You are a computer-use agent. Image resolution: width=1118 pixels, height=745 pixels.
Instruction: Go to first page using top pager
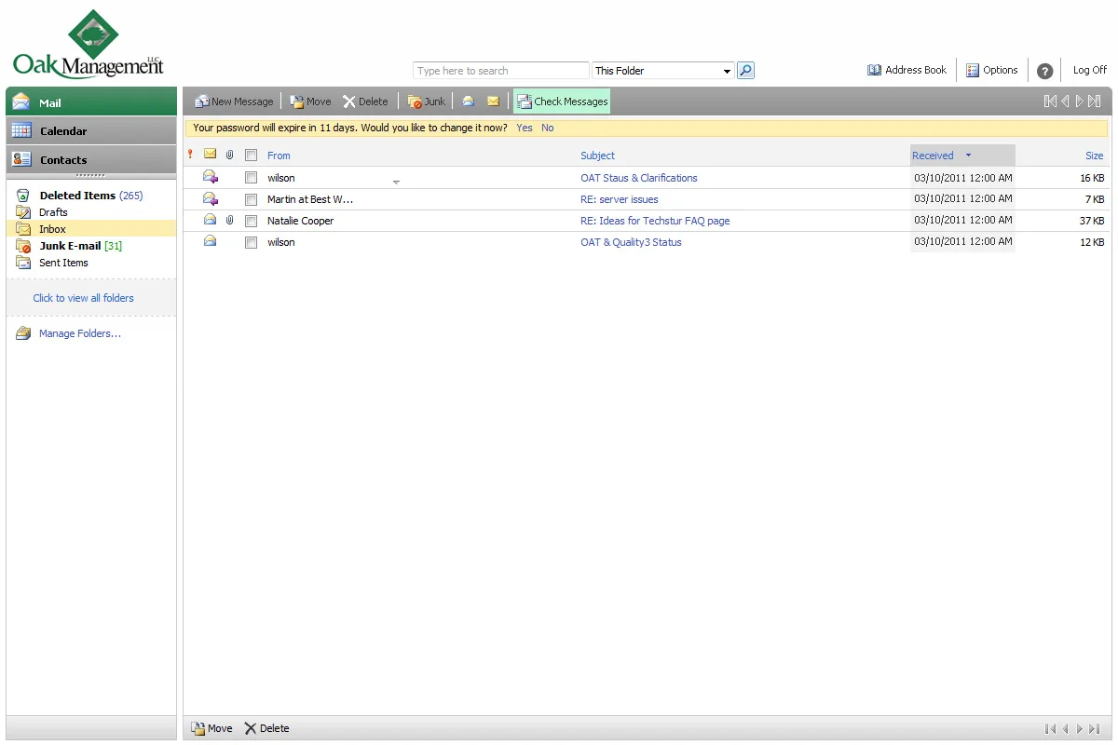coord(1050,102)
